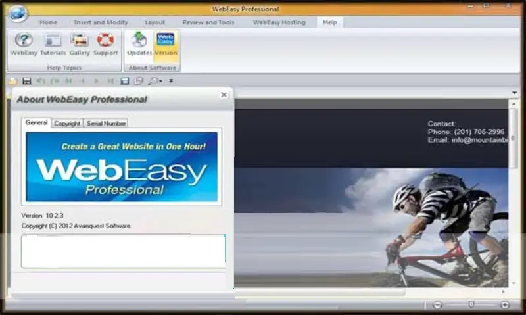
Task: Select the General tab in About dialog
Action: (36, 123)
